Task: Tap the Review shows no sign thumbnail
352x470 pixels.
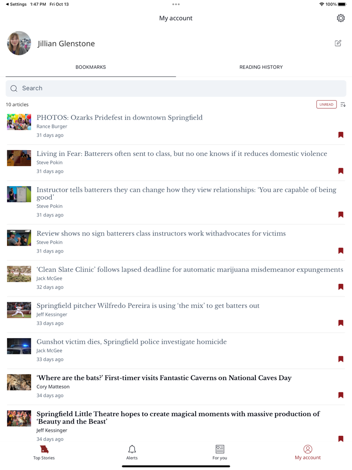Action: pyautogui.click(x=19, y=238)
